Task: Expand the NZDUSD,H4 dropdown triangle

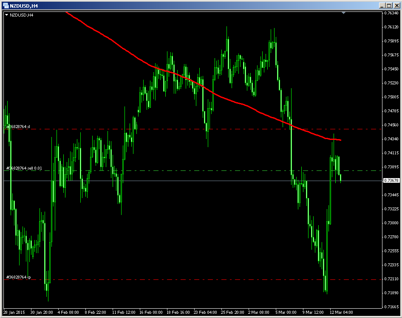Action: (x=7, y=15)
